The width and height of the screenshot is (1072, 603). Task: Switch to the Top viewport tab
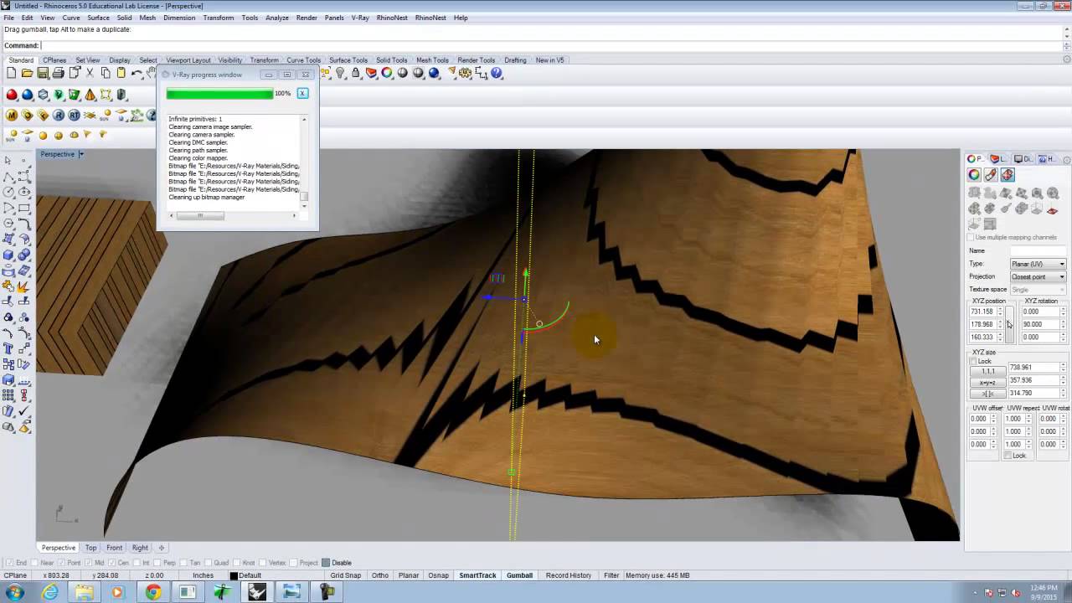tap(90, 548)
